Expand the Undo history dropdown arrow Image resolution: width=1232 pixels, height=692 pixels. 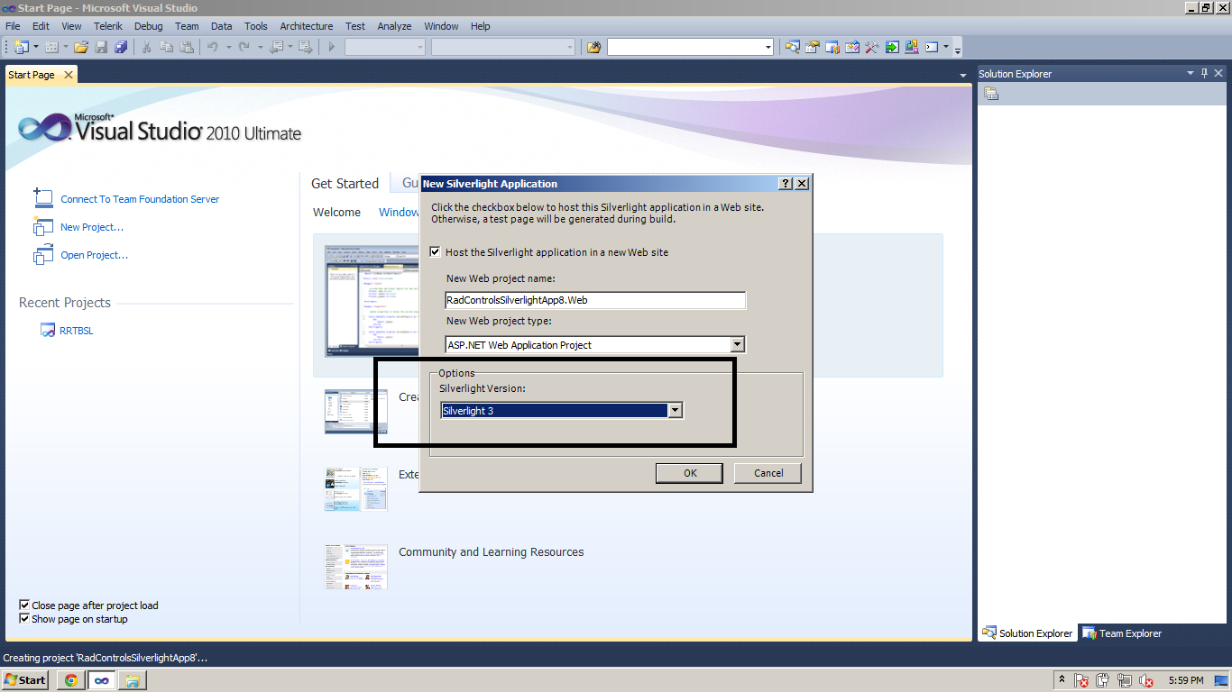[228, 47]
